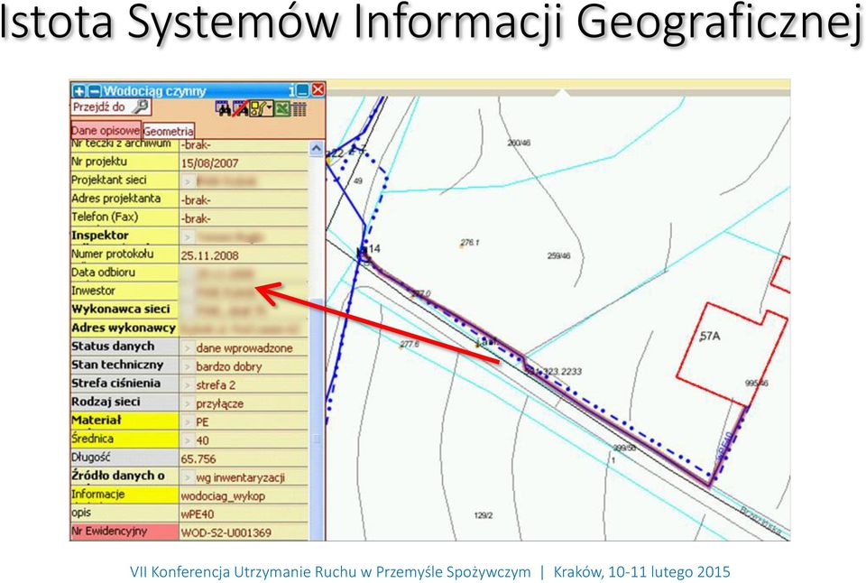The image size is (866, 583).
Task: Click the minus icon beside Wodociąg czynny
Action: 95,90
